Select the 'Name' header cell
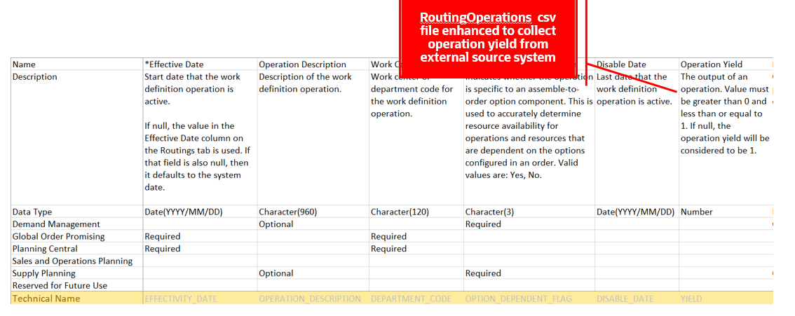The image size is (795, 316). click(77, 64)
